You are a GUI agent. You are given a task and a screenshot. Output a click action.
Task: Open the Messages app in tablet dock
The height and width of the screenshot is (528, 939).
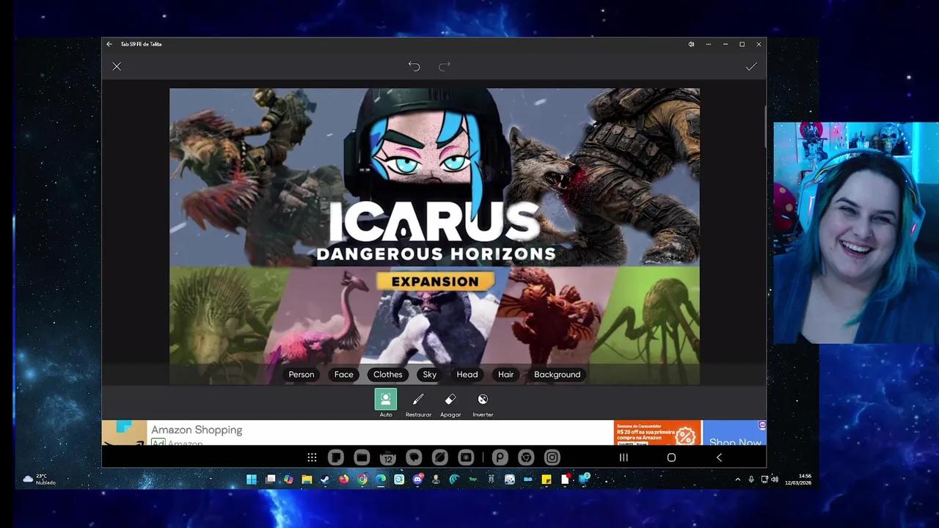tap(414, 458)
